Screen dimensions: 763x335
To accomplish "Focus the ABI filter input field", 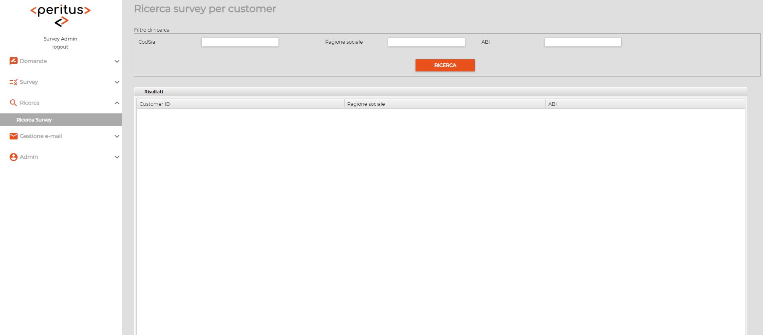I will [583, 42].
